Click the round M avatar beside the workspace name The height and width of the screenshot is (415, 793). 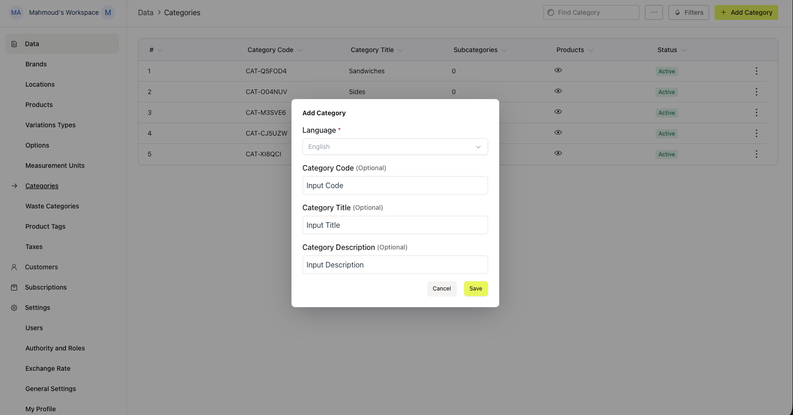(108, 12)
